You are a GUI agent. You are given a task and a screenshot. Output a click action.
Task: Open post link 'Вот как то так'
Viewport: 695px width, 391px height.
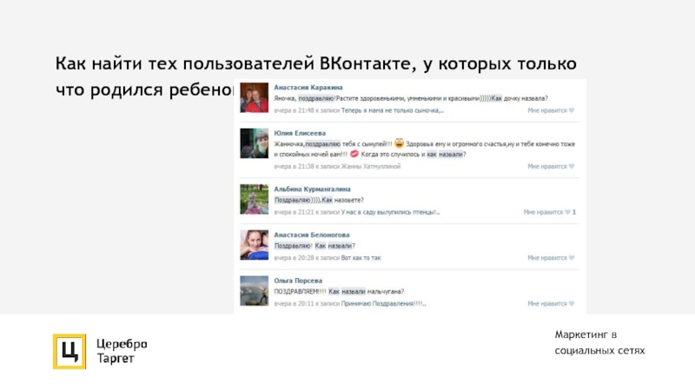pyautogui.click(x=361, y=257)
